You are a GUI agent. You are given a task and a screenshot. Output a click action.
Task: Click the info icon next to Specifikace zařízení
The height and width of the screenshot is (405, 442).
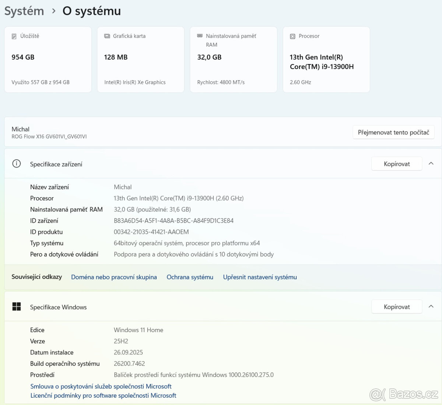pyautogui.click(x=17, y=164)
